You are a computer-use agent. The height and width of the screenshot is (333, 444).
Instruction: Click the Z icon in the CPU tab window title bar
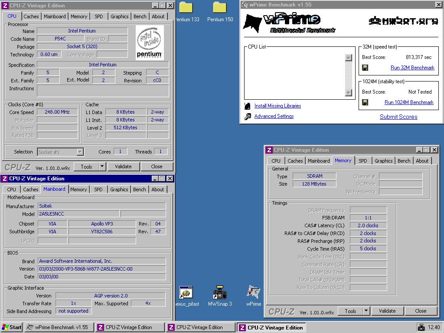point(5,5)
